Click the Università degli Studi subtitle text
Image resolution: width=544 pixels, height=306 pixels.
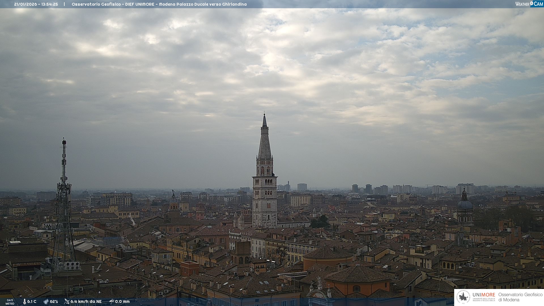click(x=484, y=300)
